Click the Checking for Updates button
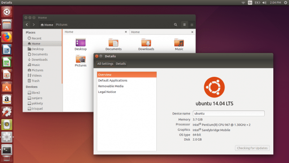The height and width of the screenshot is (163, 289). pos(252,148)
